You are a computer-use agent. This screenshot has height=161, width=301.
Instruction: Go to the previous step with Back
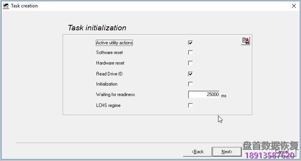pos(197,152)
